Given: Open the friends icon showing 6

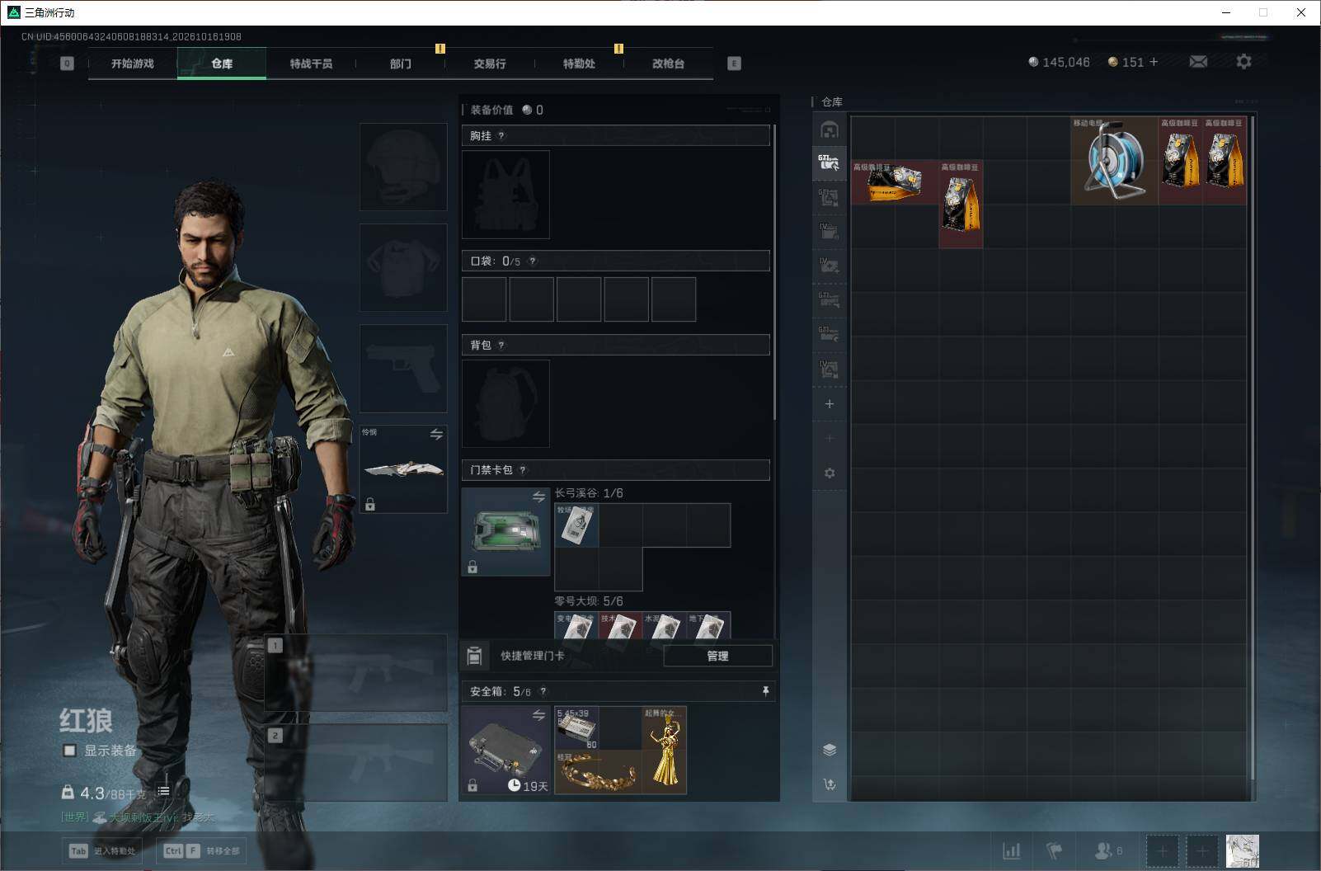Looking at the screenshot, I should (1107, 850).
